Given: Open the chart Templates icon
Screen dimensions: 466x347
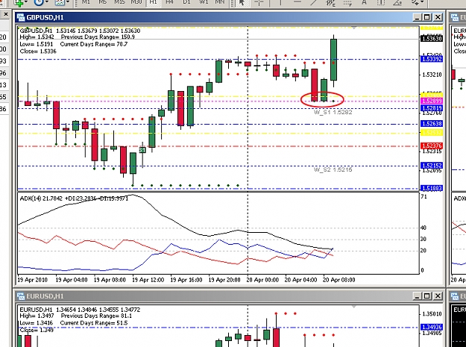Looking at the screenshot, I should (60, 2).
